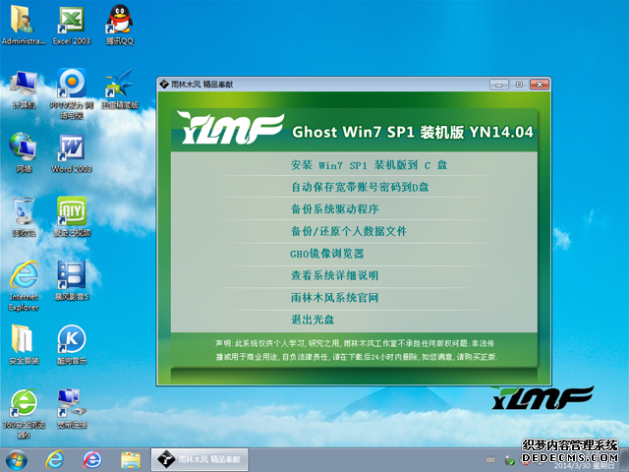The image size is (629, 472).
Task: Open the Windows Start orb
Action: [x=17, y=460]
